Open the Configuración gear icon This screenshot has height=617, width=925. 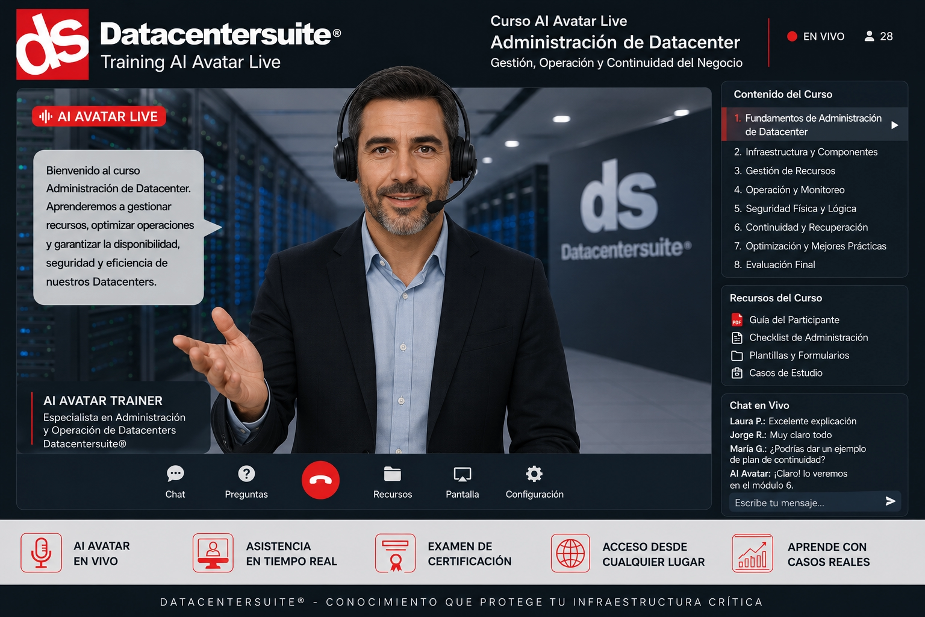534,474
